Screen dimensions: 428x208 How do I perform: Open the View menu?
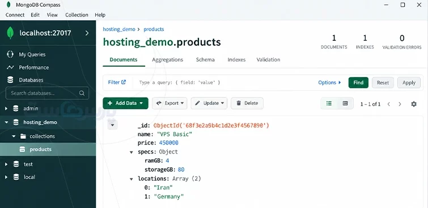click(x=52, y=15)
